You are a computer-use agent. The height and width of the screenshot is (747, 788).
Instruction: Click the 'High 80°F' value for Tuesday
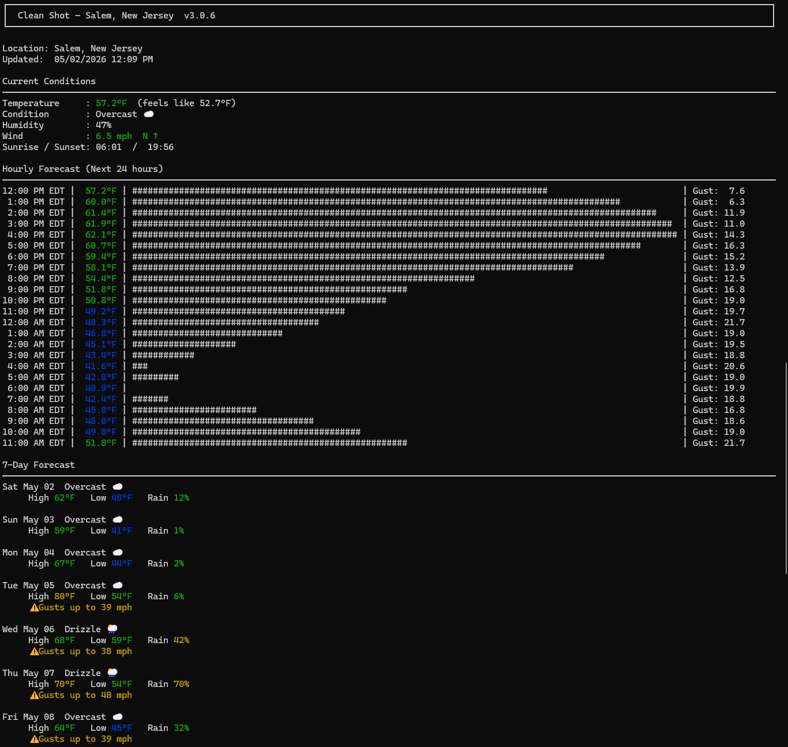[52, 596]
